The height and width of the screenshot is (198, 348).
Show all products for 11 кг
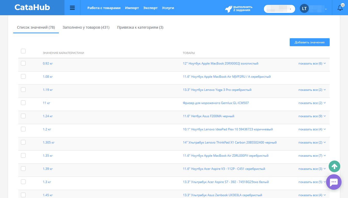click(312, 103)
